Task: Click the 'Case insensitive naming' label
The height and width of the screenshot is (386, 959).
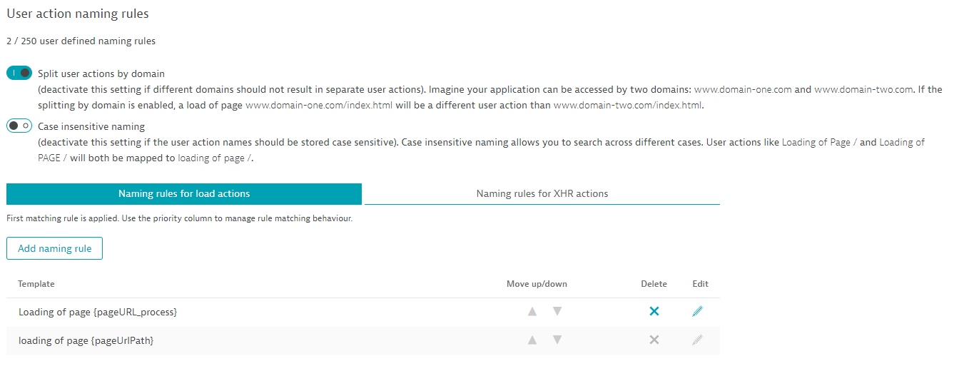Action: 91,126
